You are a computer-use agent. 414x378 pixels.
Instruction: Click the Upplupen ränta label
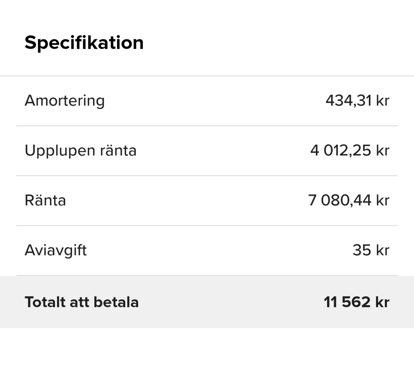pyautogui.click(x=80, y=150)
